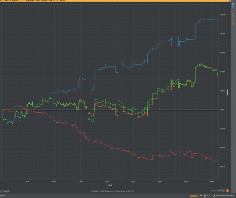This screenshot has height=198, width=236.
Task: Click the Ready status text
Action: [x=2, y=196]
